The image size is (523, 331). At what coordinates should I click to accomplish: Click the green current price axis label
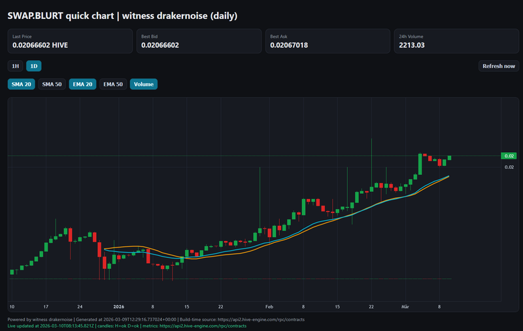[509, 156]
